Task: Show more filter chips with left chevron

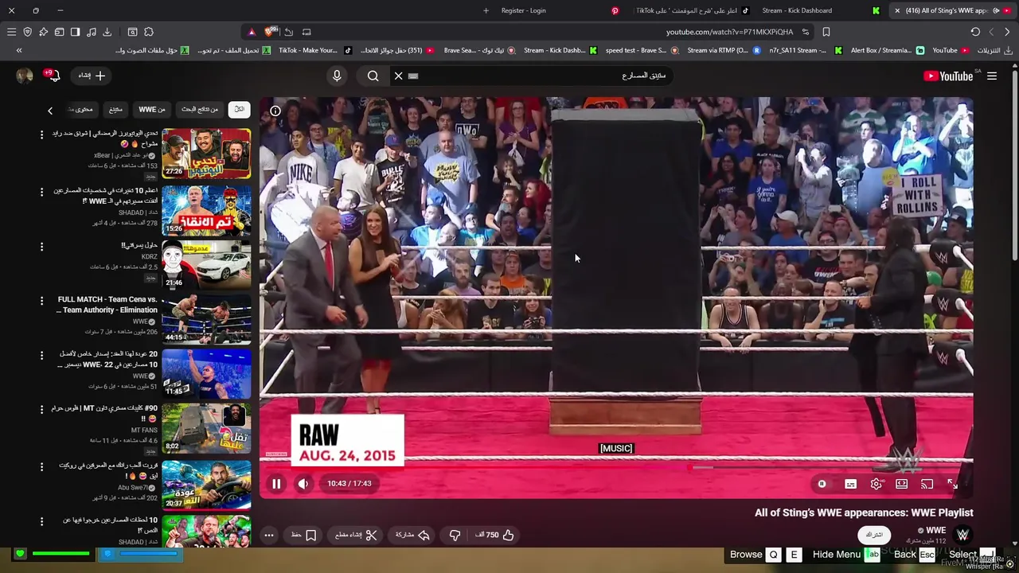Action: tap(50, 111)
